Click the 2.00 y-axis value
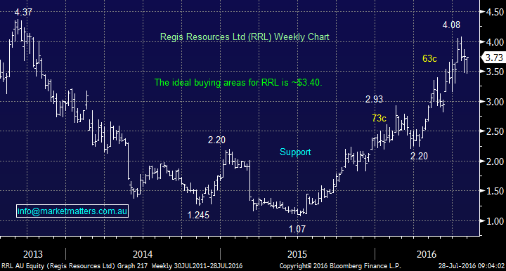506x271 pixels. [495, 161]
